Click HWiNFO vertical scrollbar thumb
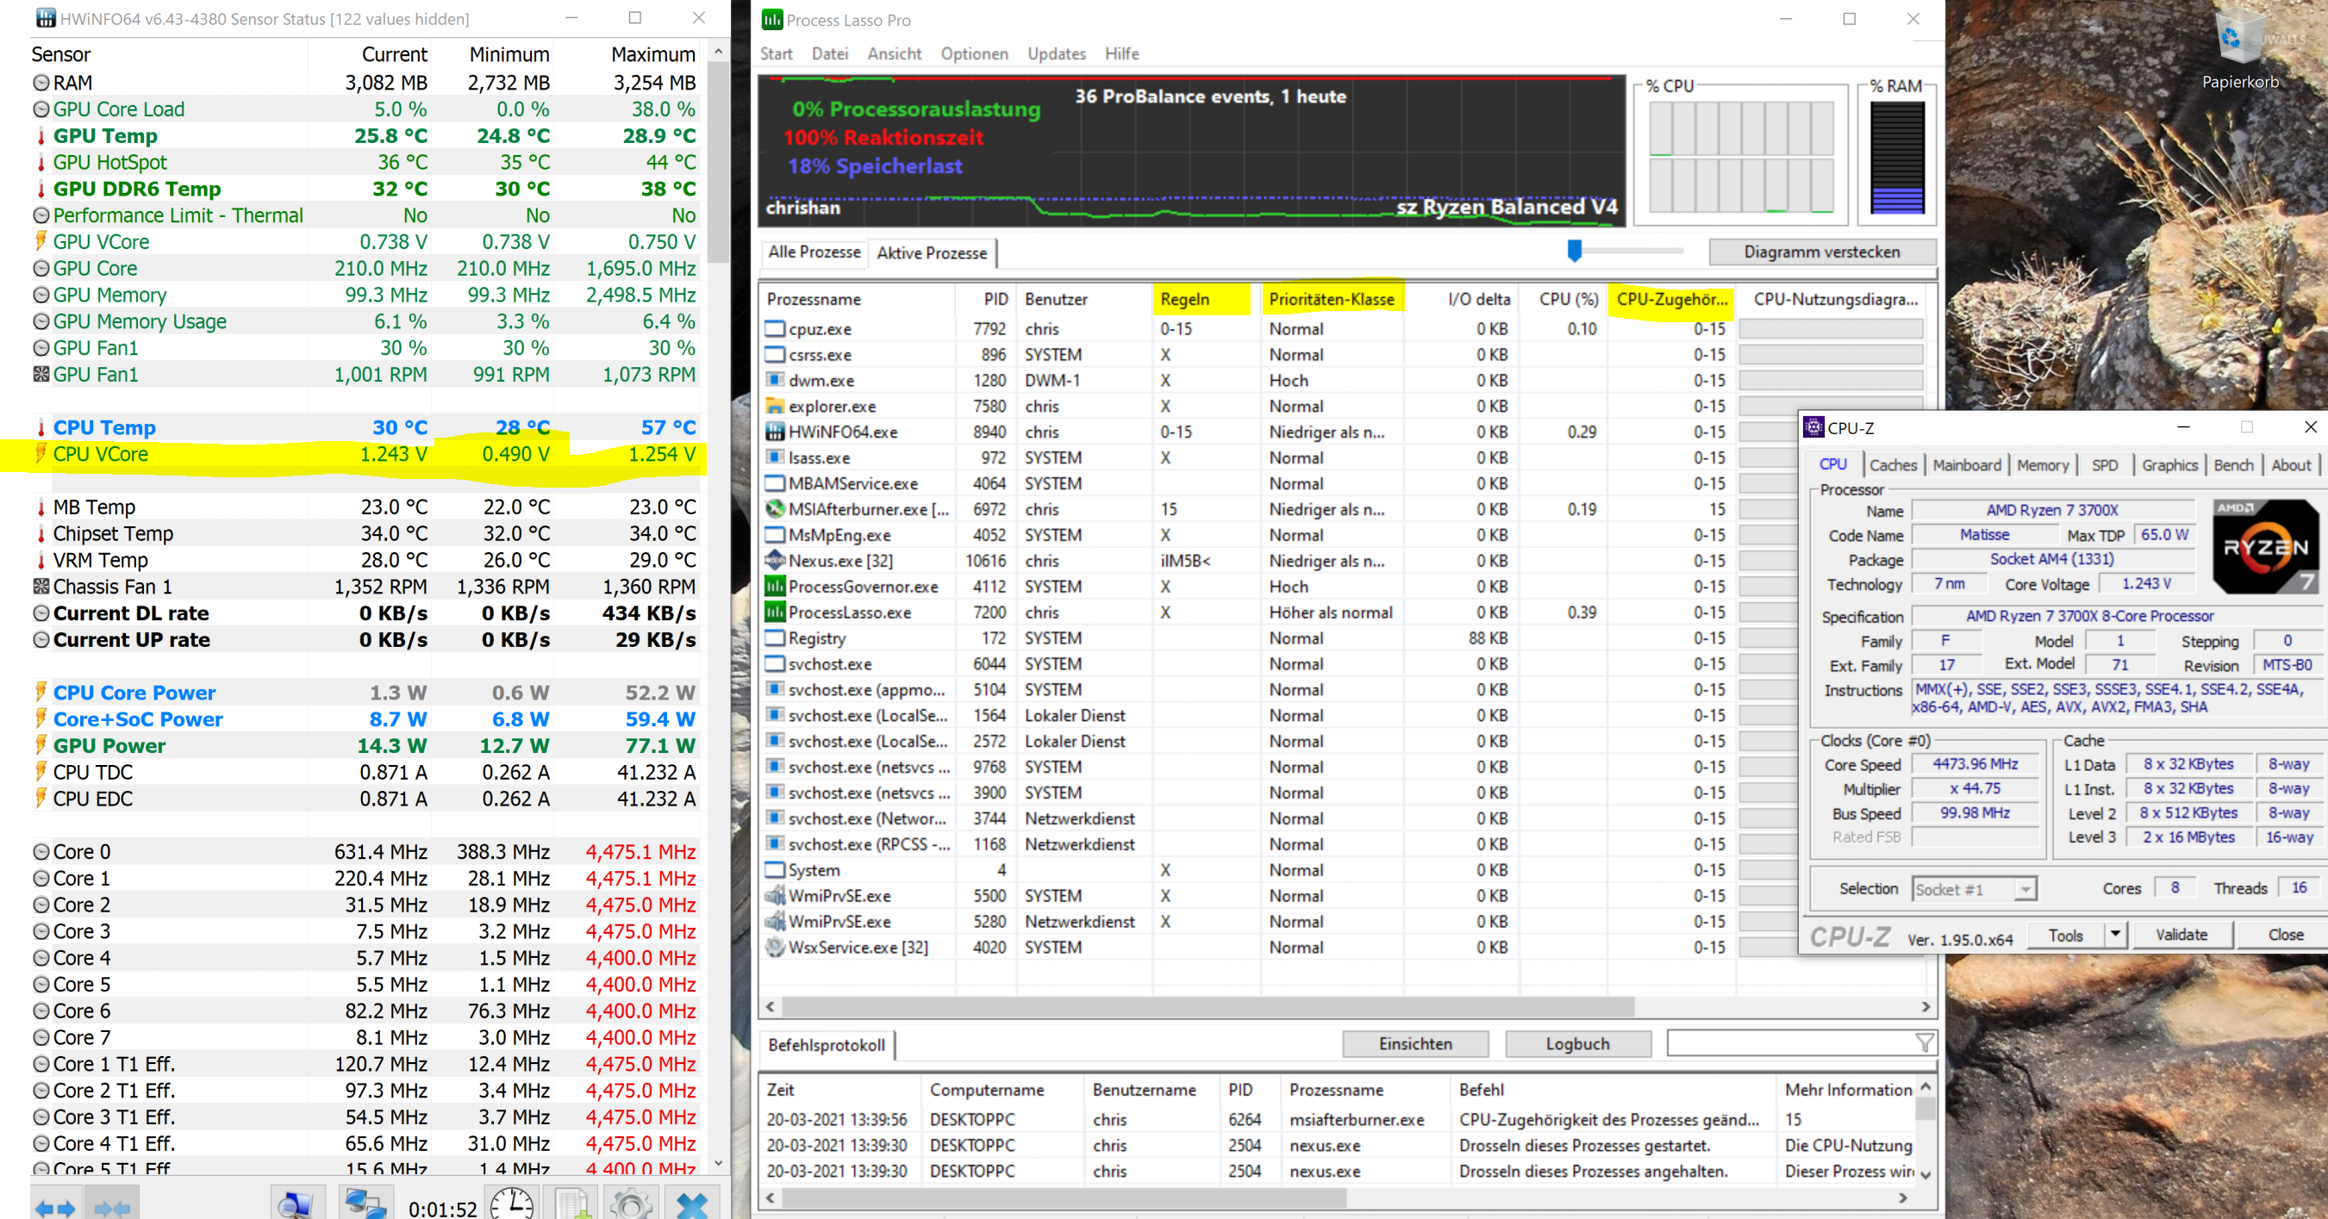 (x=718, y=163)
